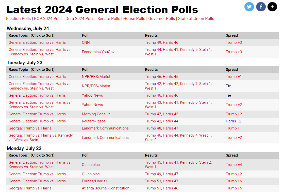This screenshot has width=283, height=194.
Task: Open the CNN poll link
Action: (x=86, y=42)
